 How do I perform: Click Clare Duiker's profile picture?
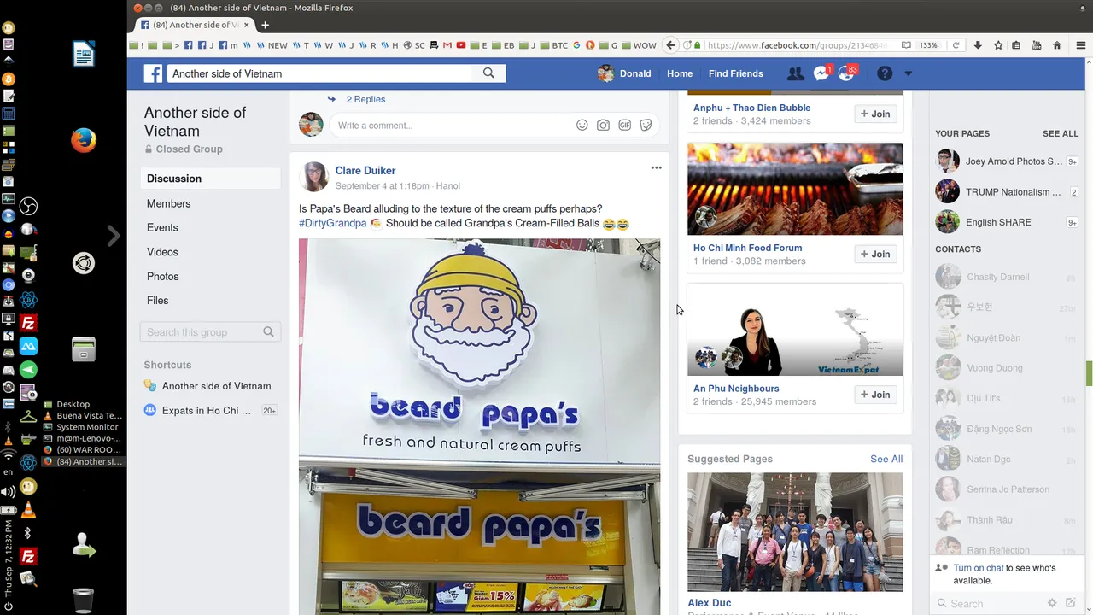[314, 177]
